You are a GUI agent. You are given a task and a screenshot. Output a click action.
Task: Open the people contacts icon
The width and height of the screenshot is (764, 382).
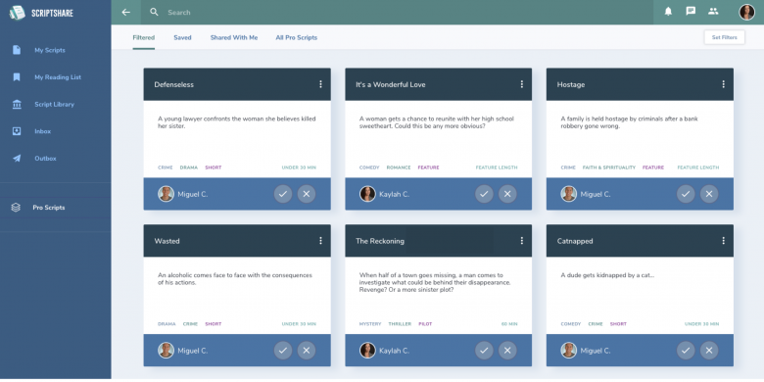(713, 11)
